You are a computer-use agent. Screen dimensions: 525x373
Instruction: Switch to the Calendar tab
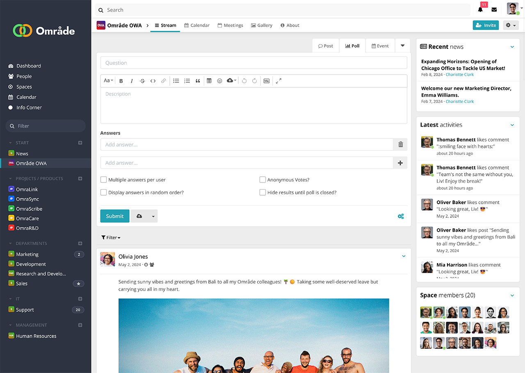point(197,25)
